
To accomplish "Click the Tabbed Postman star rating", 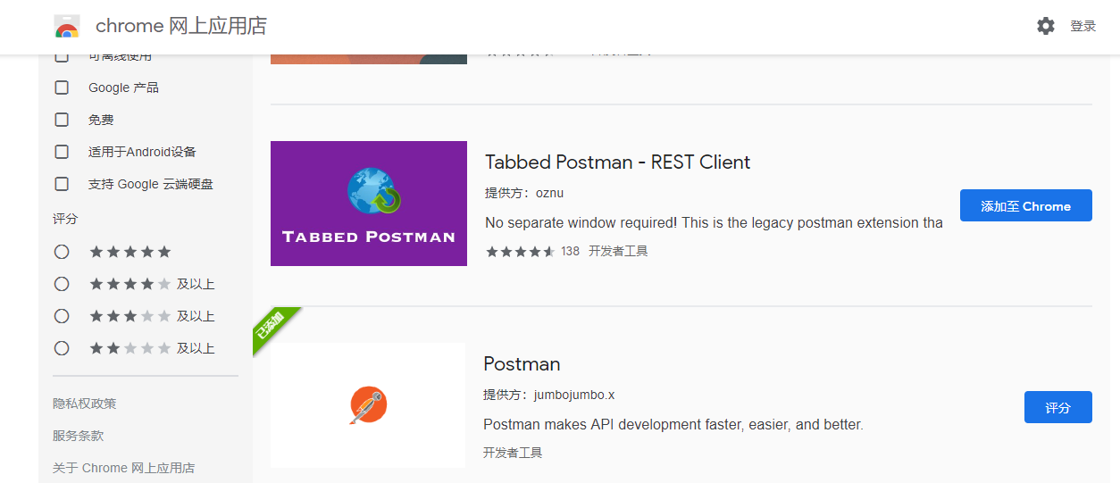I will [520, 252].
